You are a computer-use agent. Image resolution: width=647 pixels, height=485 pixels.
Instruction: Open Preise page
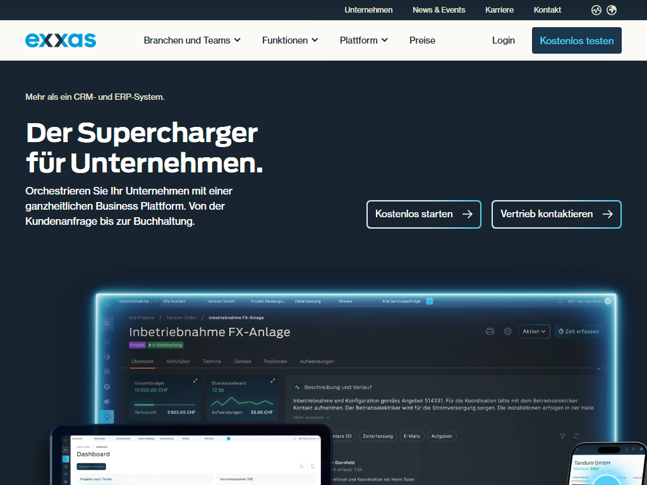tap(422, 40)
